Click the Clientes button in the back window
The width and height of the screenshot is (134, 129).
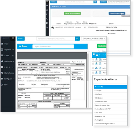[x=103, y=2]
